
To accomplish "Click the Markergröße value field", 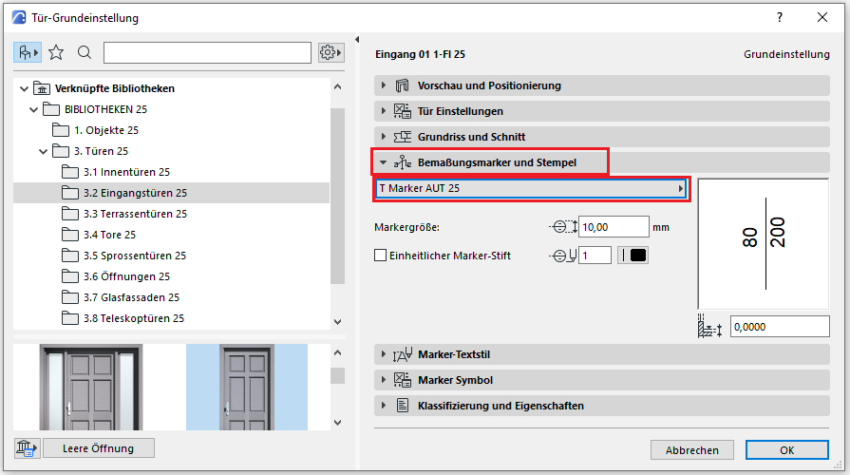I will click(613, 227).
